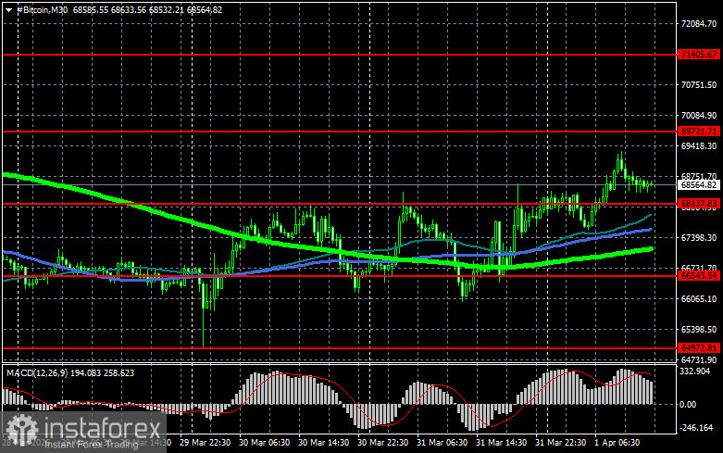Select the red 66543.54 price level label
This screenshot has width=723, height=453.
pyautogui.click(x=699, y=276)
